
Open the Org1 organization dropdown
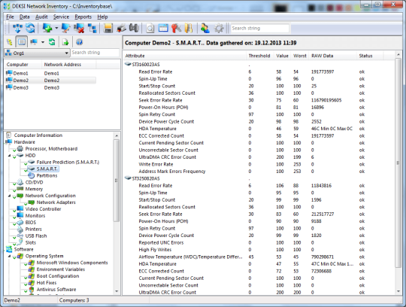click(x=37, y=53)
